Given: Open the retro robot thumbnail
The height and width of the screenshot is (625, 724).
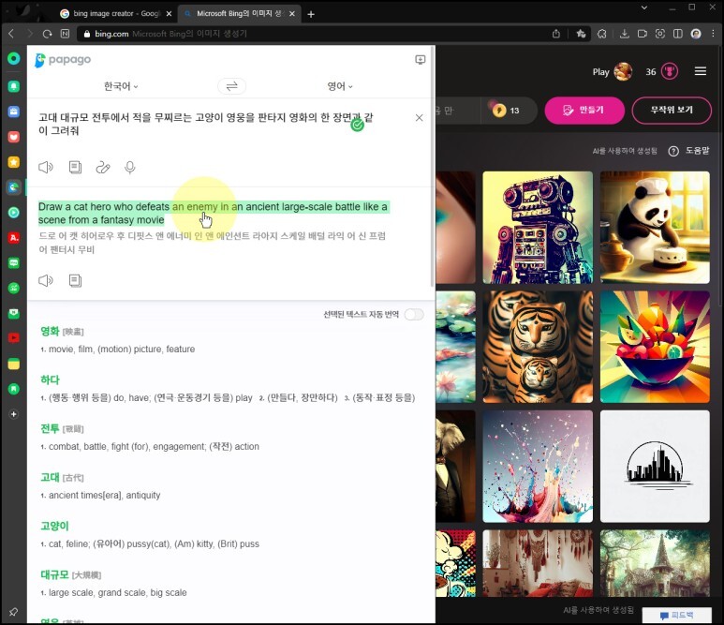Looking at the screenshot, I should click(538, 228).
